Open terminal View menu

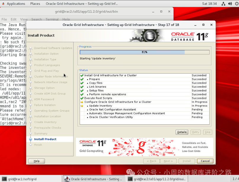click(x=24, y=19)
